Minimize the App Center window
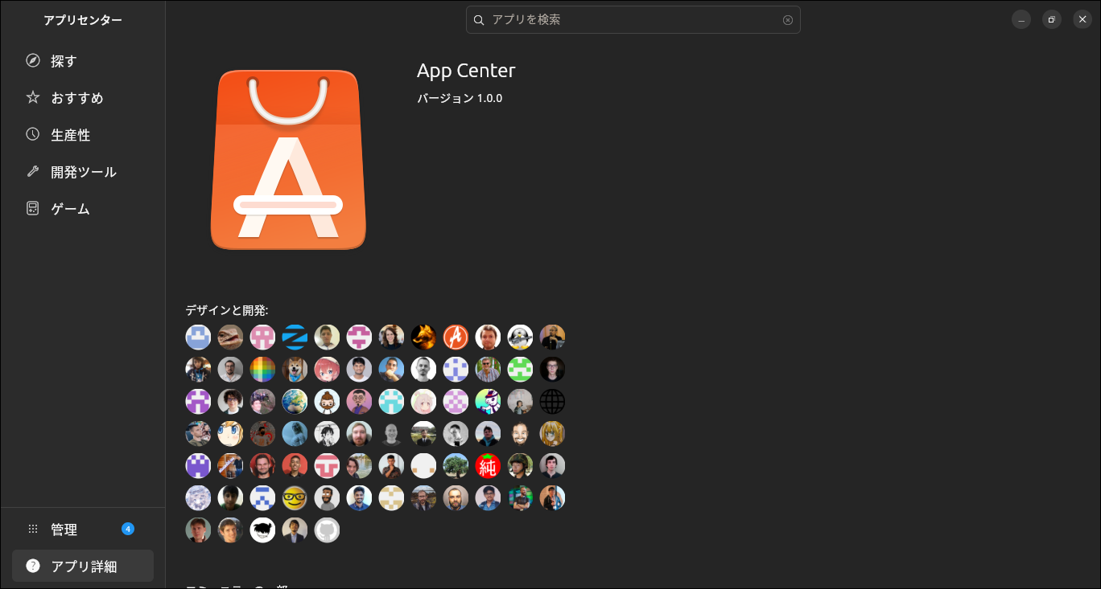Screen dimensions: 1101x589 pyautogui.click(x=1021, y=19)
